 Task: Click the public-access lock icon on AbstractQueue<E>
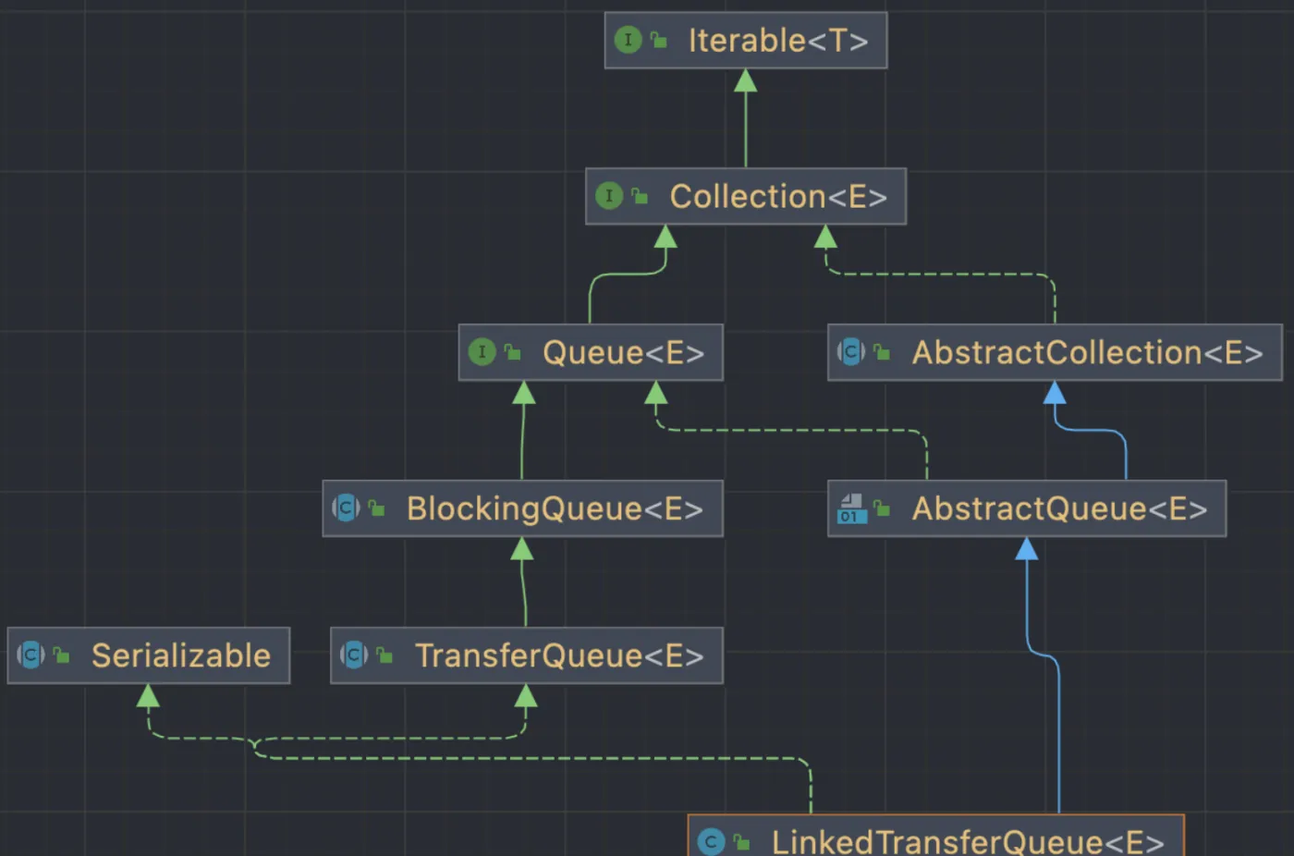(x=882, y=508)
